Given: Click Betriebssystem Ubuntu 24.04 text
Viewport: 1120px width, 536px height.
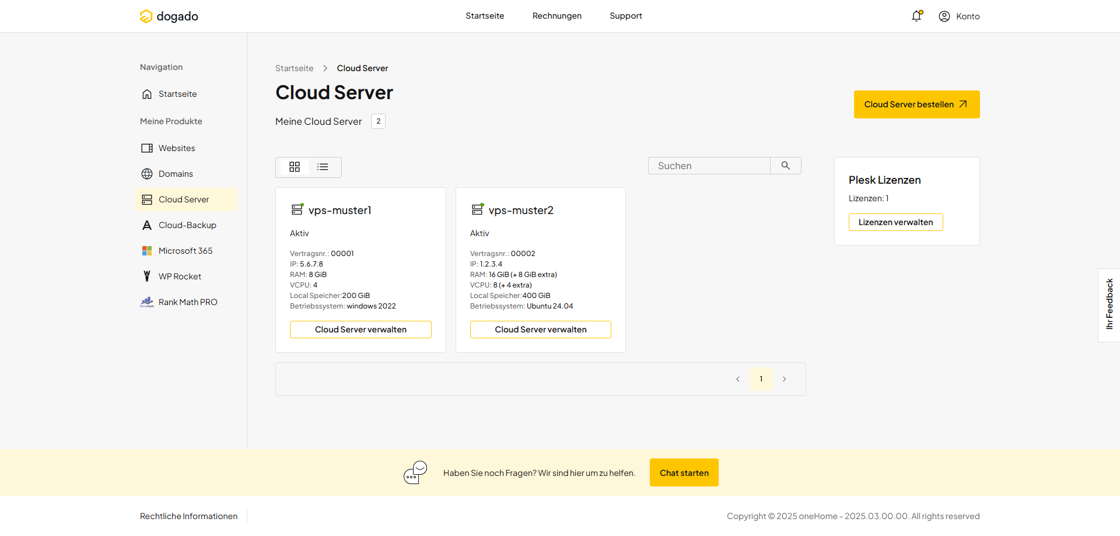Looking at the screenshot, I should pyautogui.click(x=550, y=306).
